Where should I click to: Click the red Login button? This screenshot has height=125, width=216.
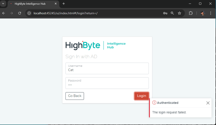point(142,96)
